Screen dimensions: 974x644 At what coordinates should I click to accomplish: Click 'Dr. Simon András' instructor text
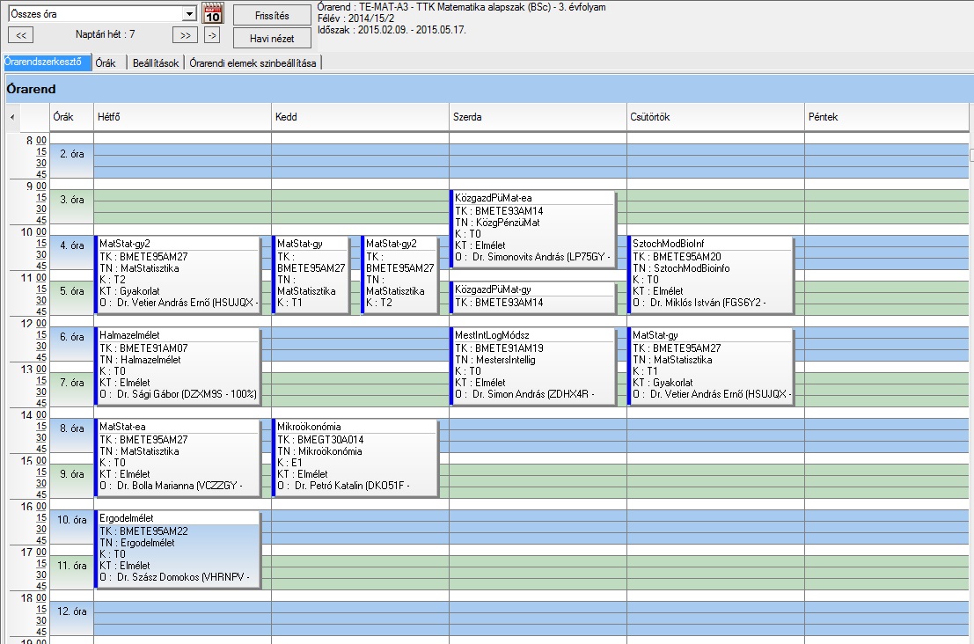[509, 394]
